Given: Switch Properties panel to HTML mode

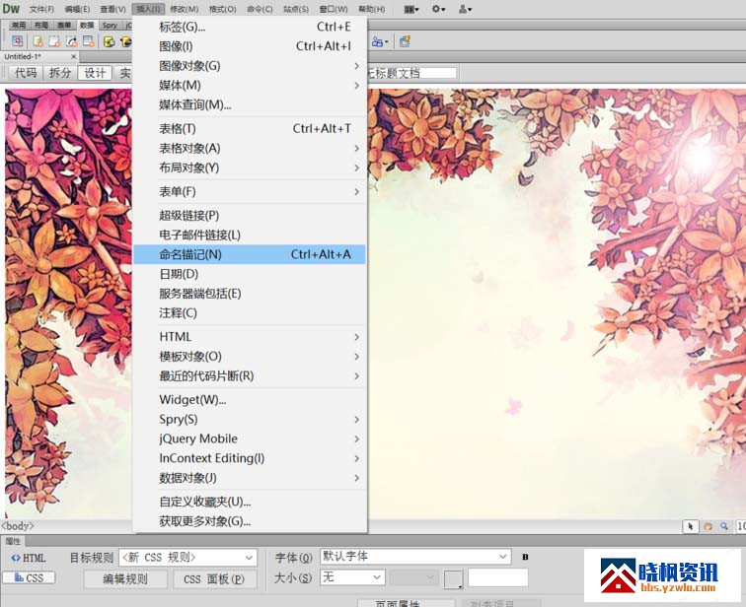Looking at the screenshot, I should point(29,558).
